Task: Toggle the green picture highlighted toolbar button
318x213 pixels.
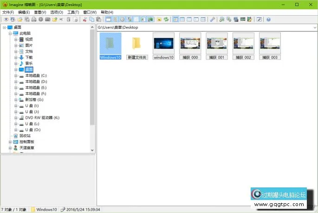Action: click(x=150, y=19)
